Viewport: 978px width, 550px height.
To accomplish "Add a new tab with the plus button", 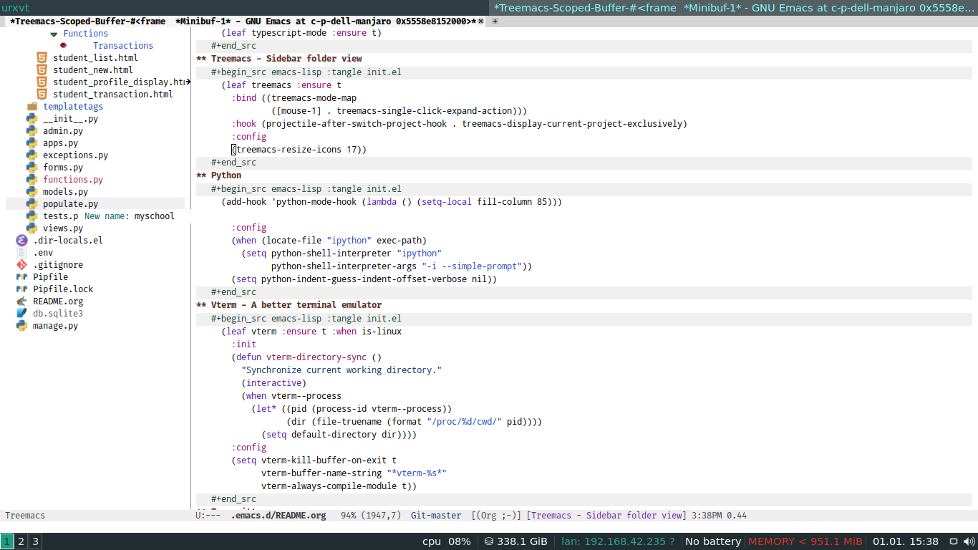I will [x=495, y=21].
